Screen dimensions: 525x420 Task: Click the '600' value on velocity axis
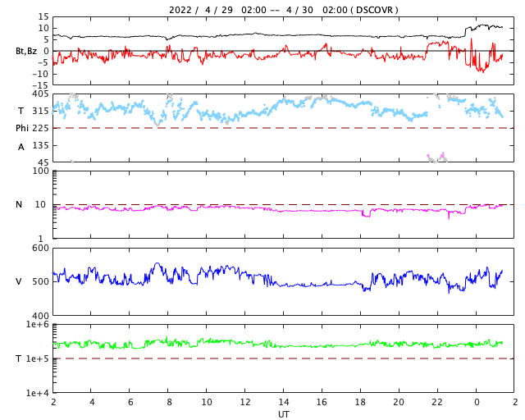(40, 249)
